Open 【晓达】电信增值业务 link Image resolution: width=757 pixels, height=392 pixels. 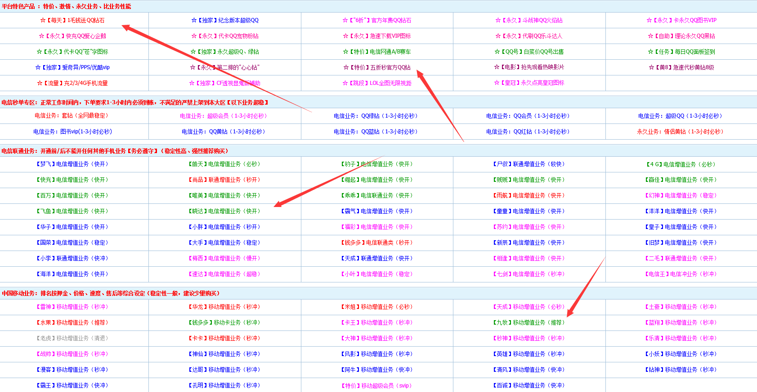coord(224,211)
